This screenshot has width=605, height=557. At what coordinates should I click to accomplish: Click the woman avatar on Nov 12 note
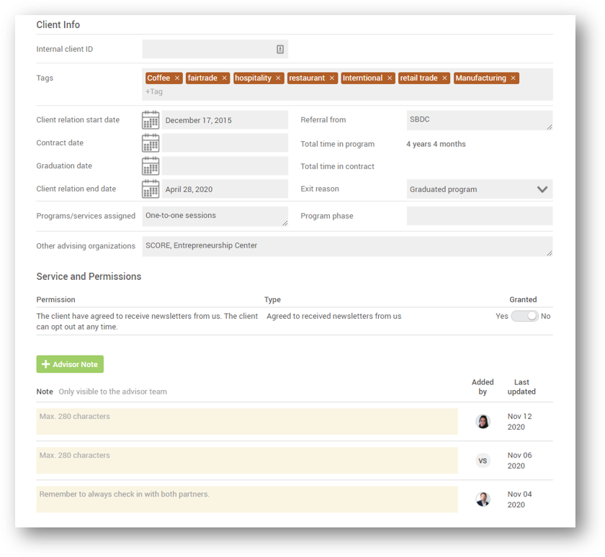tap(483, 422)
